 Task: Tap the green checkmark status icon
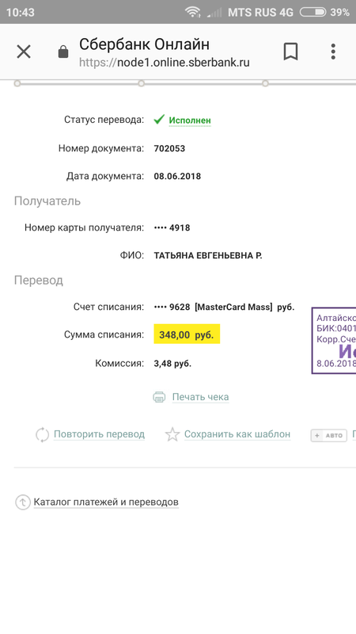(159, 120)
